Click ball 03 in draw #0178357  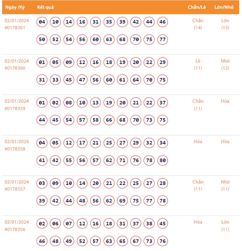(x=42, y=184)
